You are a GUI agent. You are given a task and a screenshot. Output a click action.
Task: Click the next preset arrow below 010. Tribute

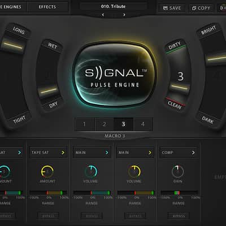pos(124,15)
